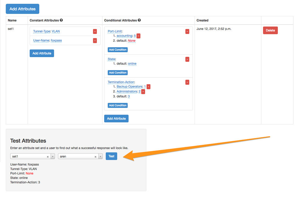Remove the Backup Operators condition
297x197 pixels.
point(148,87)
